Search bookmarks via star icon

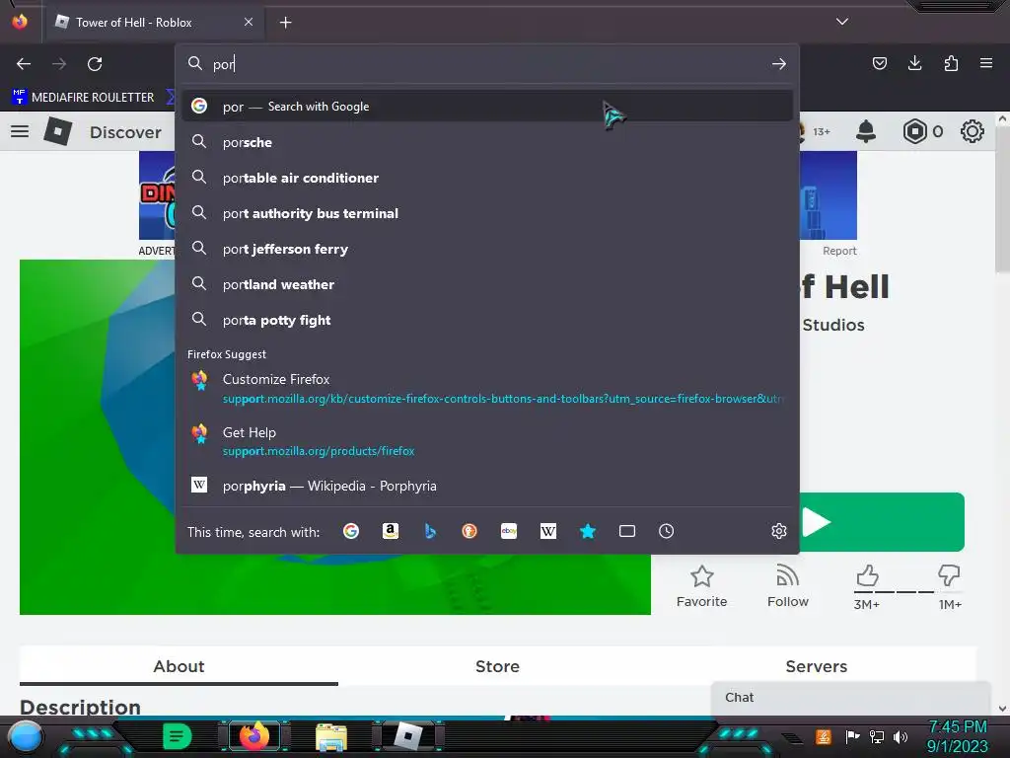coord(588,531)
